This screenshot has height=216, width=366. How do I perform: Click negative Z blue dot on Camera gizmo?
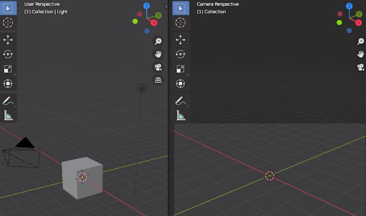pyautogui.click(x=349, y=30)
